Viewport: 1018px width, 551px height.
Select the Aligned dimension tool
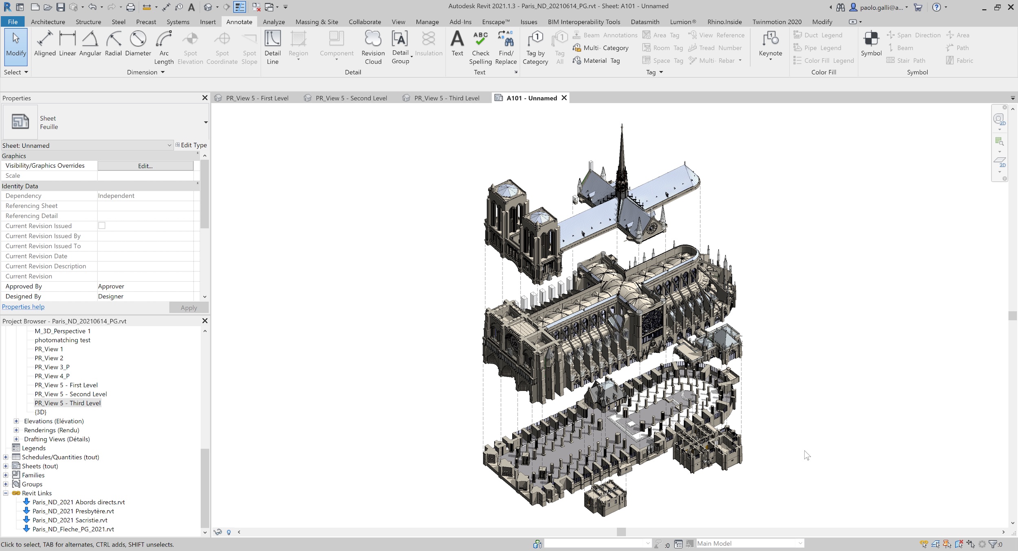tap(45, 44)
